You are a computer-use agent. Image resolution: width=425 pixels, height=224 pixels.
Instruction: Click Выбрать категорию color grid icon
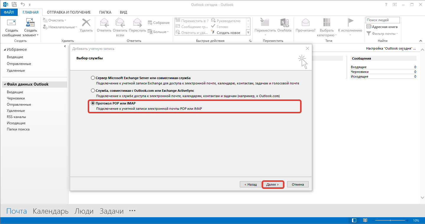[327, 22]
